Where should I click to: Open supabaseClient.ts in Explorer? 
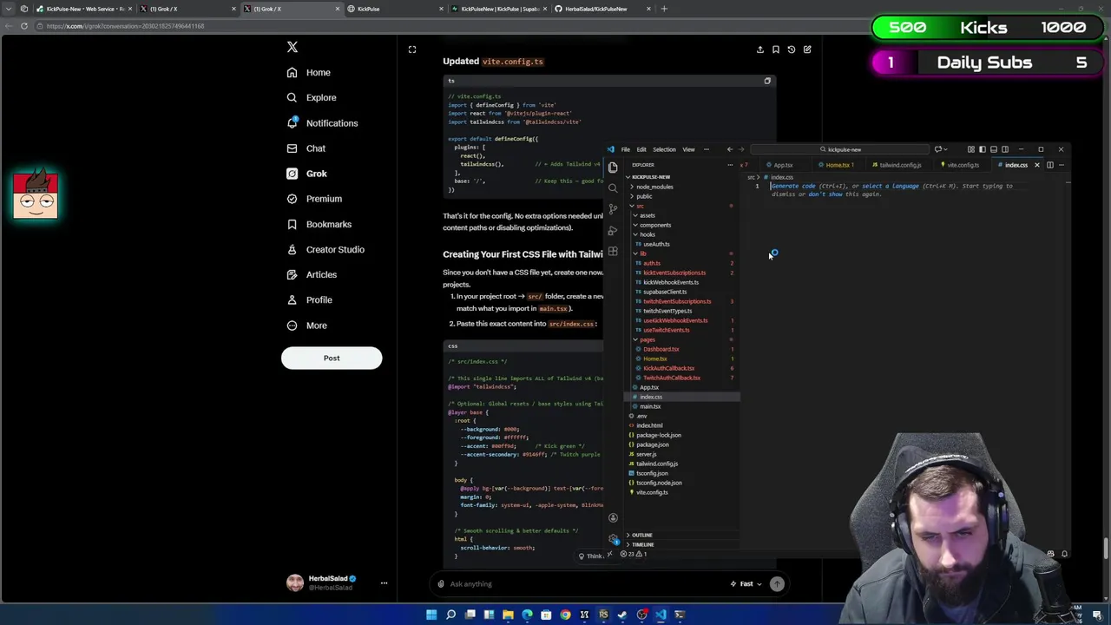pyautogui.click(x=664, y=292)
